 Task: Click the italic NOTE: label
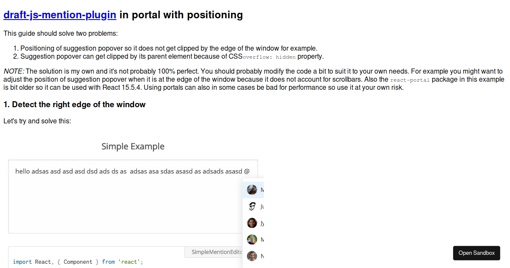click(x=14, y=71)
